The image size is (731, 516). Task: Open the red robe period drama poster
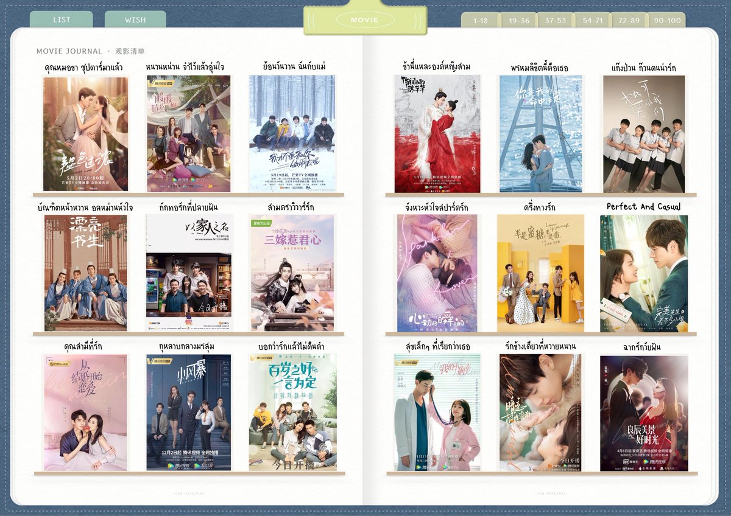pyautogui.click(x=437, y=134)
